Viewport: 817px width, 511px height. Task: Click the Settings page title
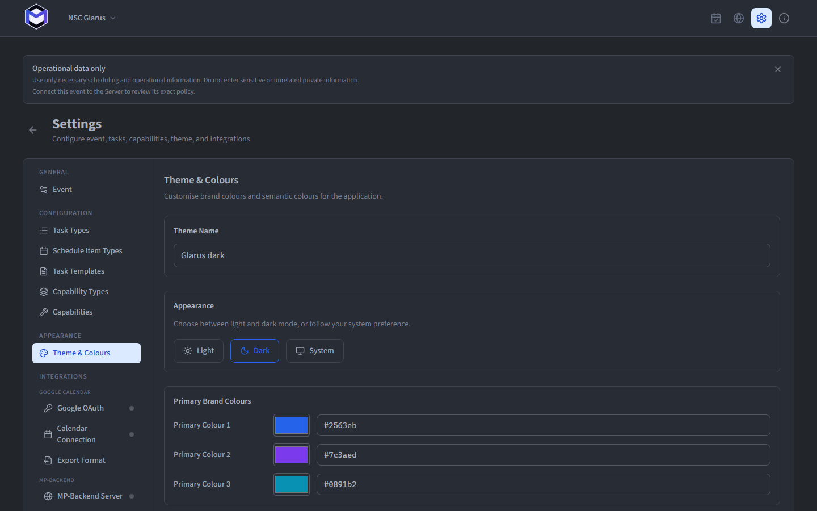tap(77, 124)
